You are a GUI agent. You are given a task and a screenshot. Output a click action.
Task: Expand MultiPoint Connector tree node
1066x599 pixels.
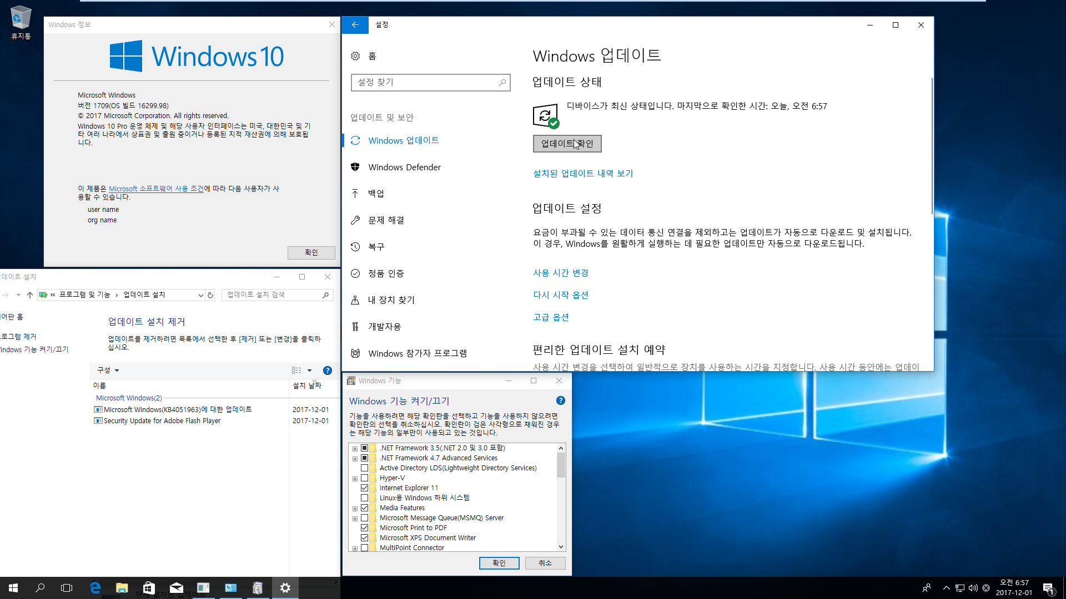[355, 549]
